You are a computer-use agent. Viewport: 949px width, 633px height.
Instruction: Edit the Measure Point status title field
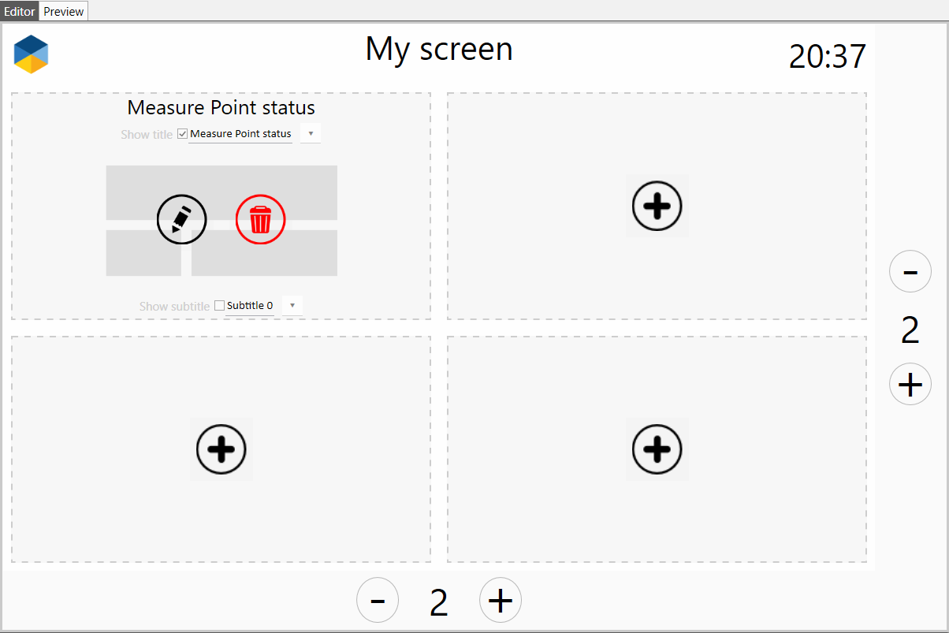pos(240,134)
